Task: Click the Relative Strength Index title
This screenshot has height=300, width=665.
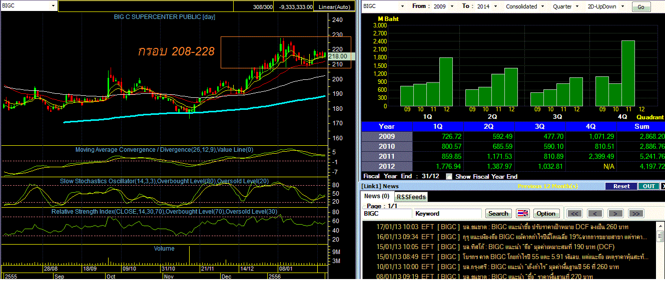Action: (164, 212)
